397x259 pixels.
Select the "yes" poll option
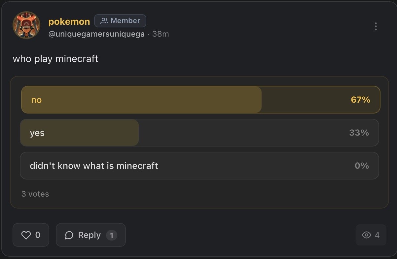199,133
